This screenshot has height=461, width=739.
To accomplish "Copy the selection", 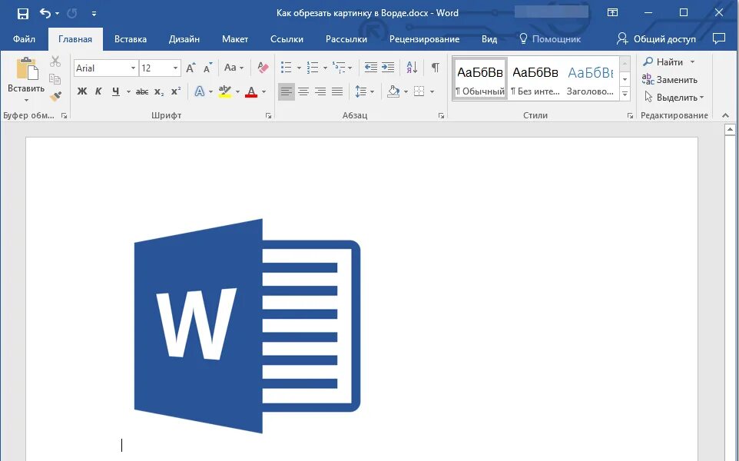I will [55, 78].
